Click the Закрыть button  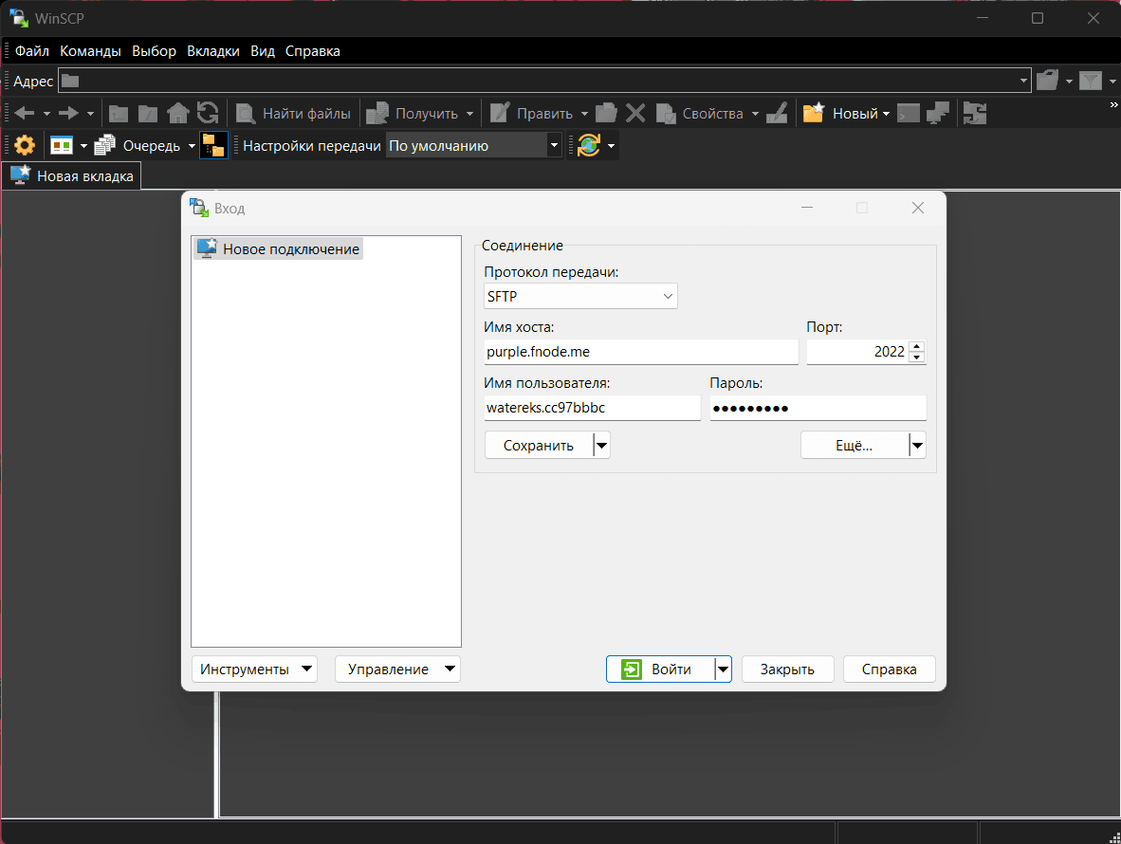(x=787, y=670)
